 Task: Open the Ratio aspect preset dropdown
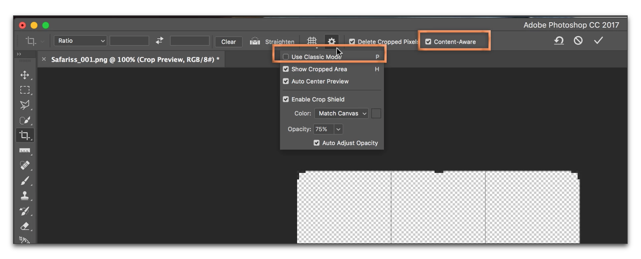[x=80, y=41]
